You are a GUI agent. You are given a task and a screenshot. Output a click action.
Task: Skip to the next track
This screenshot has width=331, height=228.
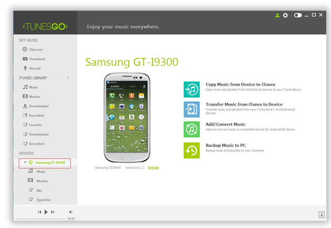click(x=53, y=212)
